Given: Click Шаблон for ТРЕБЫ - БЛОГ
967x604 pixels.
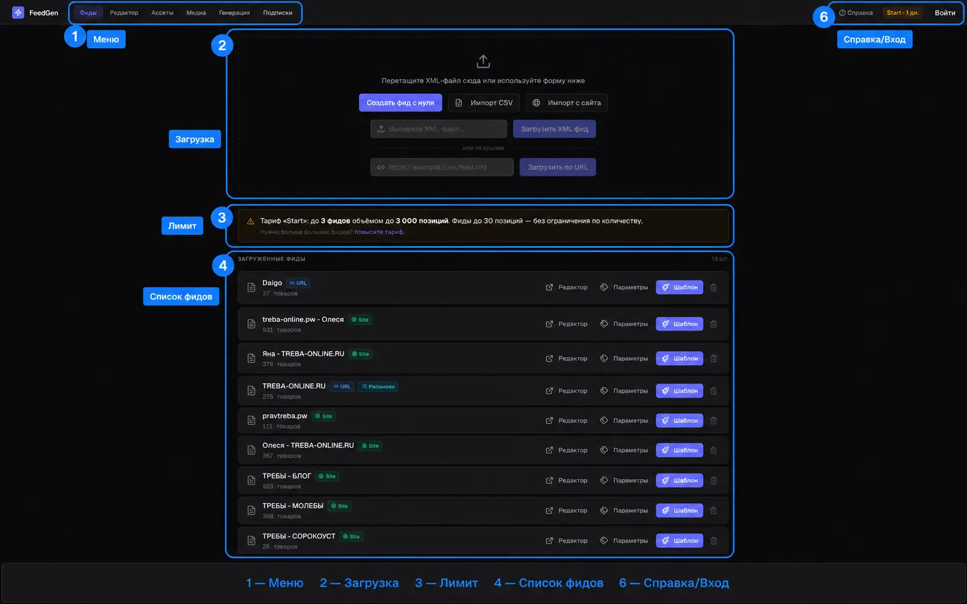Looking at the screenshot, I should click(x=679, y=480).
